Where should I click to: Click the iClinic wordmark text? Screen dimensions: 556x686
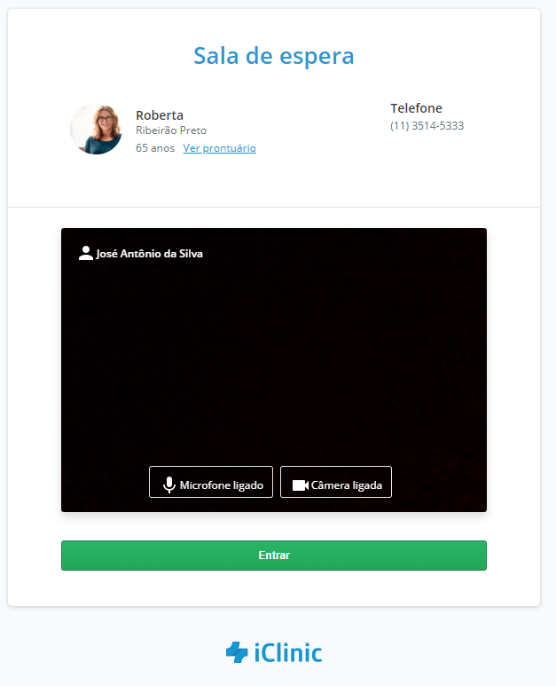(288, 653)
